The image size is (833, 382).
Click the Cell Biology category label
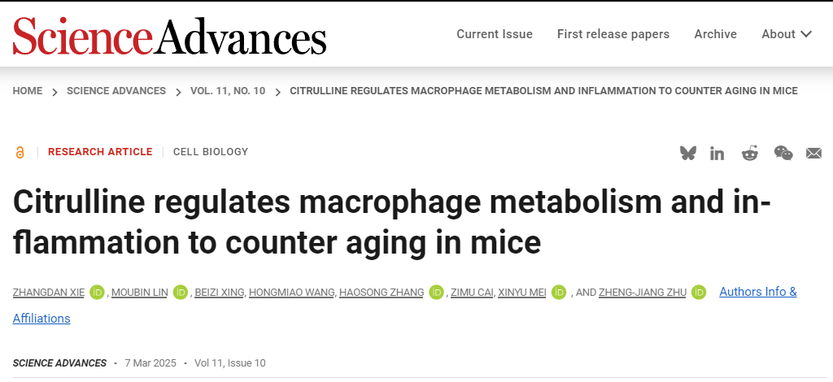pyautogui.click(x=211, y=152)
